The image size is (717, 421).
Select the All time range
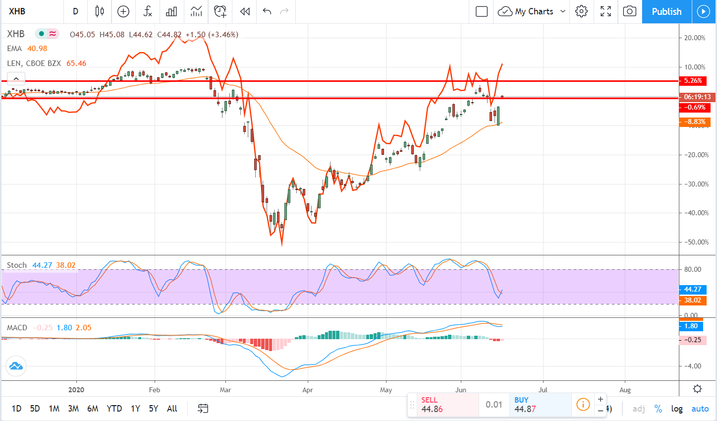[172, 409]
